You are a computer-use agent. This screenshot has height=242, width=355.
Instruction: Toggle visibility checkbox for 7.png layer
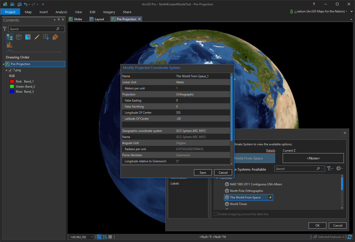tap(10, 70)
